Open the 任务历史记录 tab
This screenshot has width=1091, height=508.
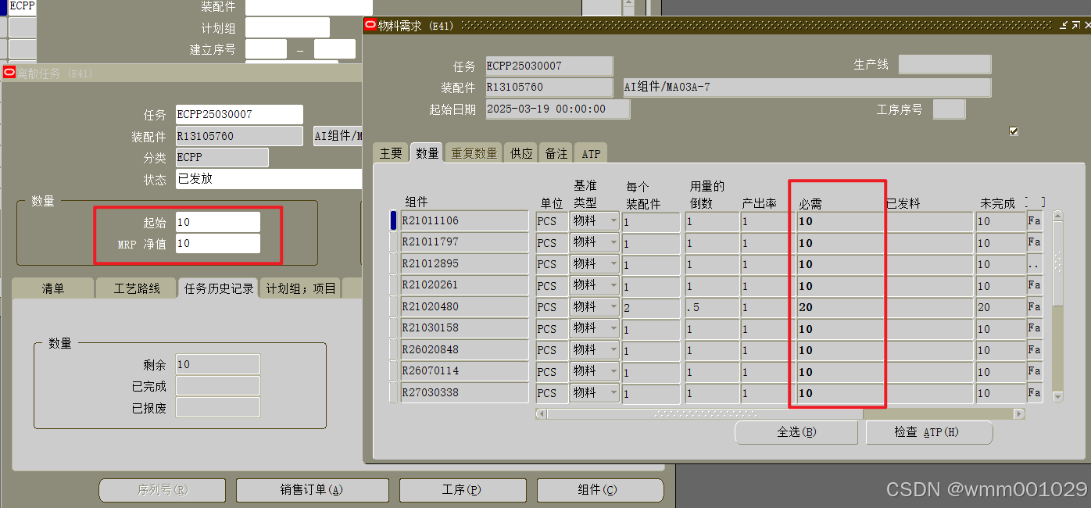[219, 288]
